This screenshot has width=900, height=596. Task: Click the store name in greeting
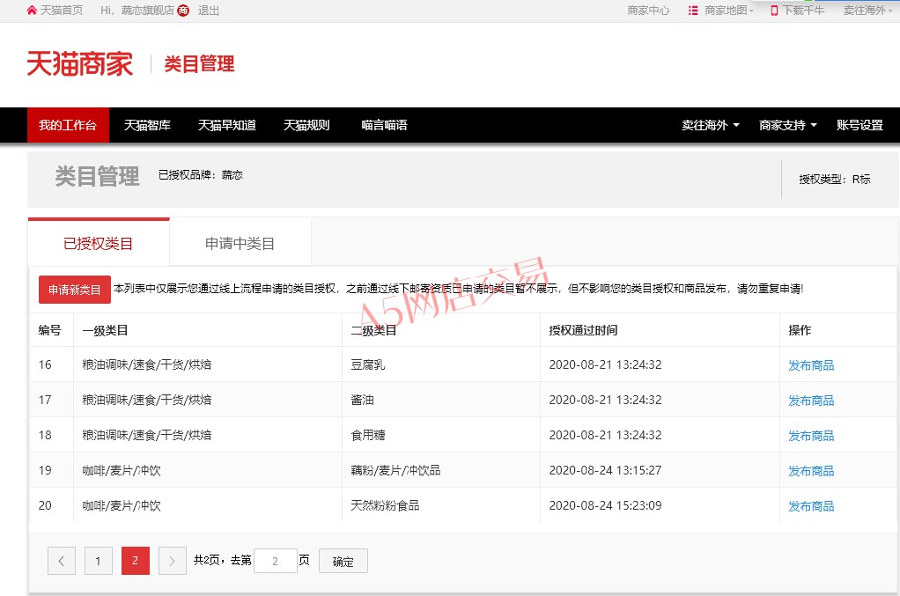[x=148, y=11]
